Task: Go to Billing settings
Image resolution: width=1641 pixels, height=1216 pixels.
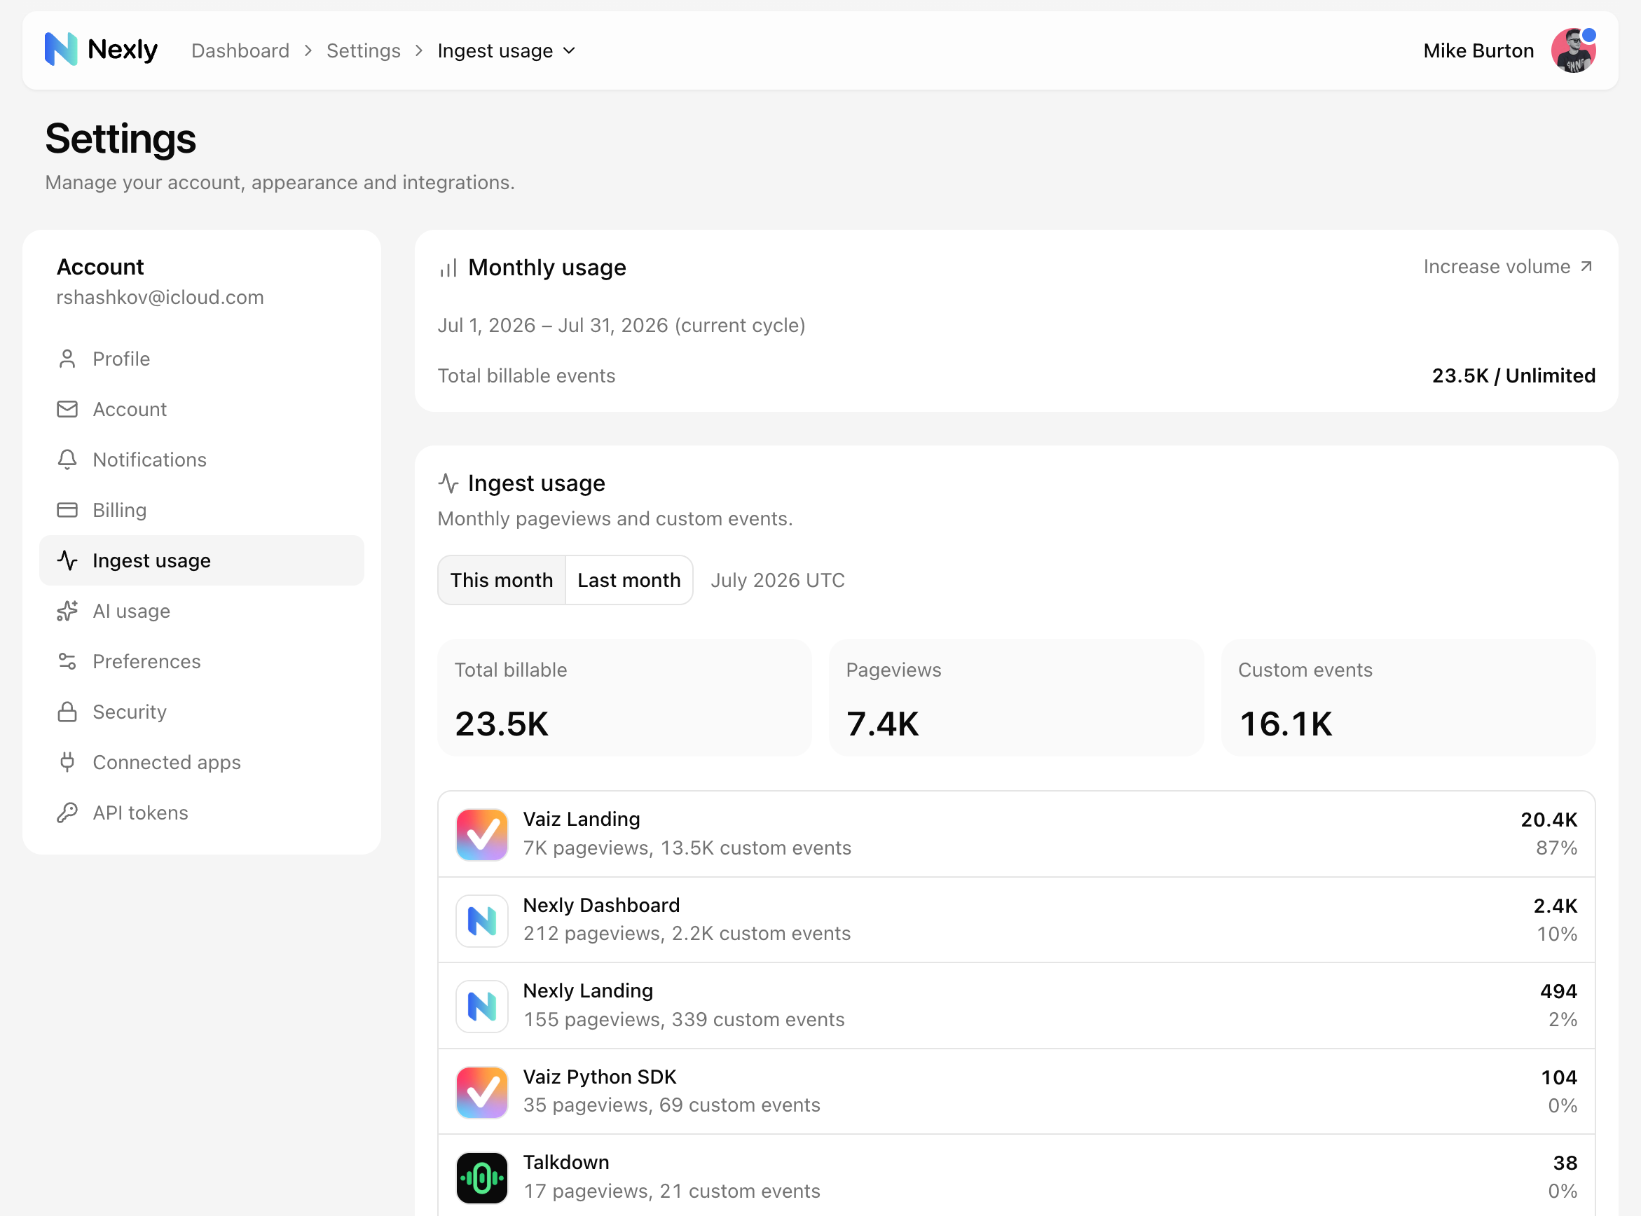Action: click(x=202, y=509)
